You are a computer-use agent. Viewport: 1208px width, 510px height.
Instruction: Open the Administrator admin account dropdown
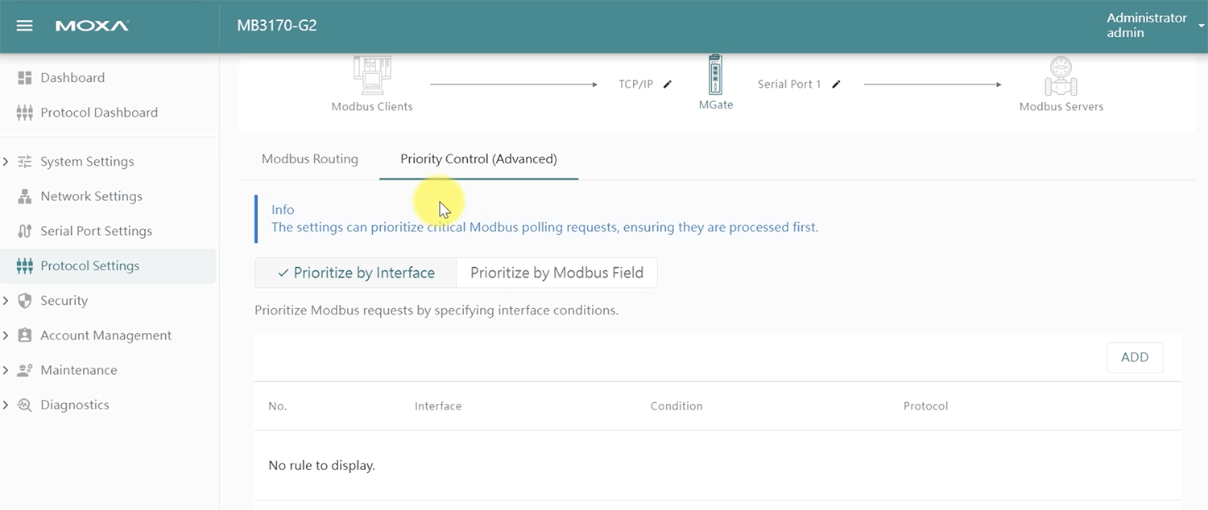[1152, 26]
